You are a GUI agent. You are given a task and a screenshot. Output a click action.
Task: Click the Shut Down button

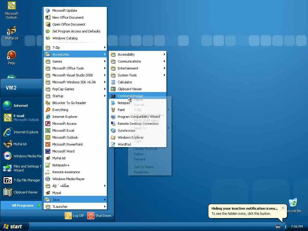tap(99, 216)
